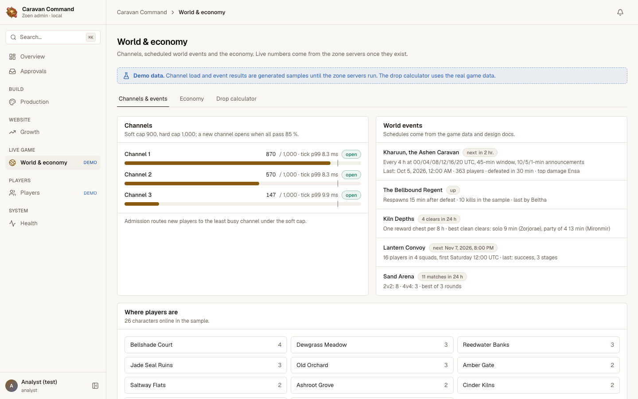Click the Old Orchard zone card

point(372,365)
